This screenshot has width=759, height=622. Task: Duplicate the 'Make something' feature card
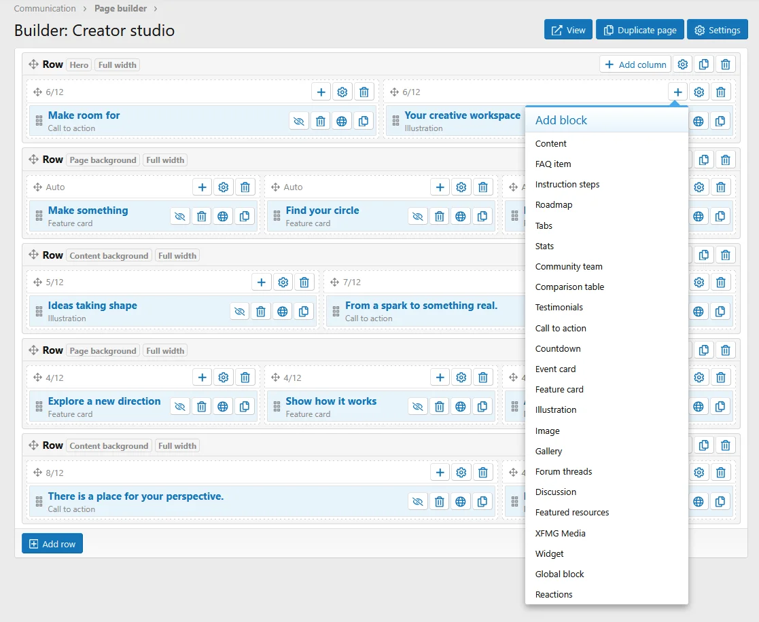coord(245,216)
